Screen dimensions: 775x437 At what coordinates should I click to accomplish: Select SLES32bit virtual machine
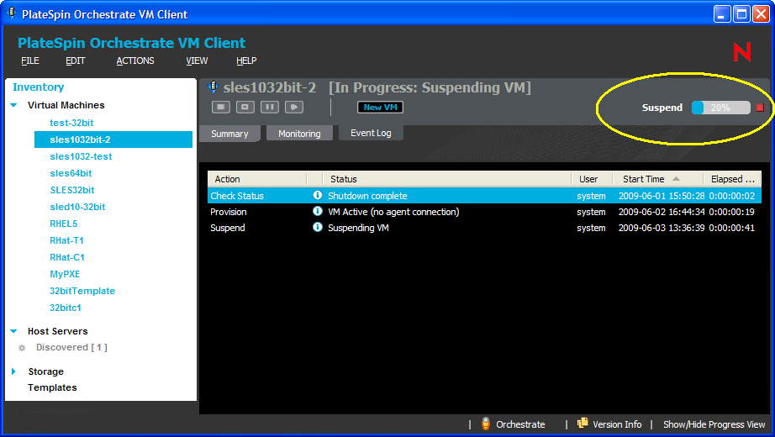72,190
